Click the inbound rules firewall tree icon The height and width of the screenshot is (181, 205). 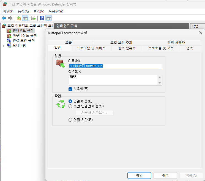(x=9, y=31)
